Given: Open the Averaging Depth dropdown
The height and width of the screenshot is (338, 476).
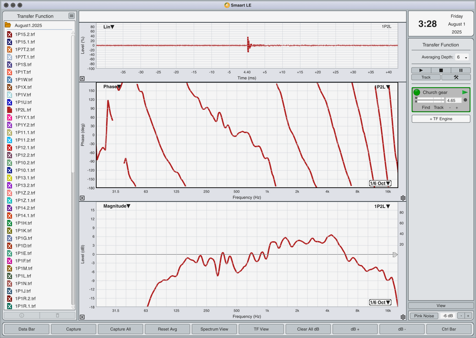Looking at the screenshot, I should point(462,57).
